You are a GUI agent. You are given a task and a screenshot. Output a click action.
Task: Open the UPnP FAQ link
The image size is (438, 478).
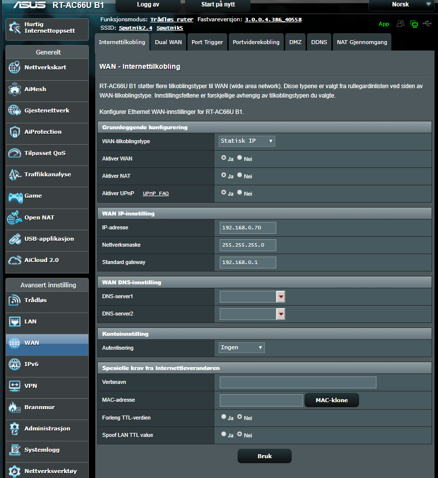tap(156, 193)
